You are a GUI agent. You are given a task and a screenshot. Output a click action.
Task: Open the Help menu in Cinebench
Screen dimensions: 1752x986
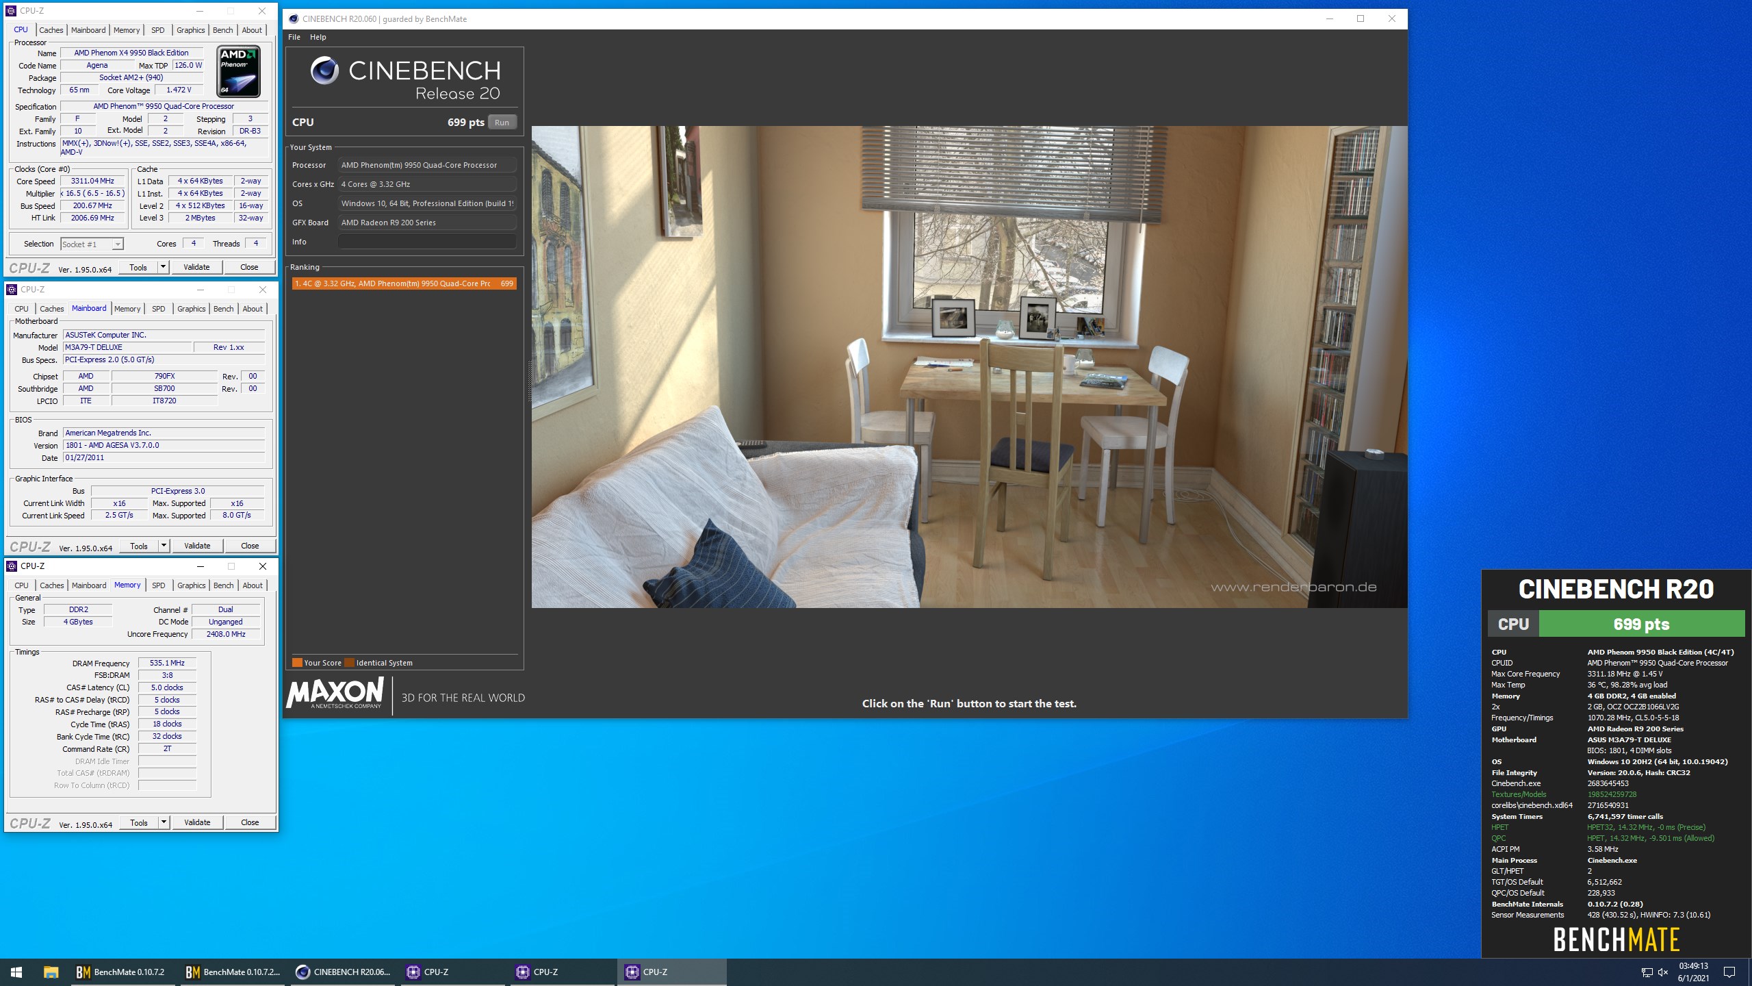point(318,37)
